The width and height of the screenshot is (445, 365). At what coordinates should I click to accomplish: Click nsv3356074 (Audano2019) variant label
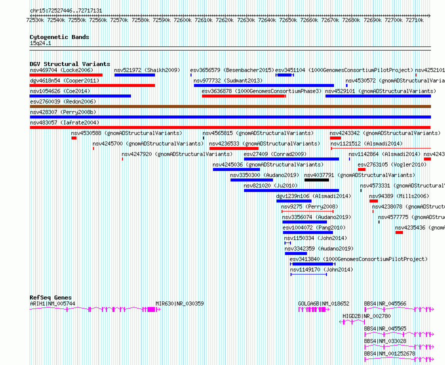316,217
